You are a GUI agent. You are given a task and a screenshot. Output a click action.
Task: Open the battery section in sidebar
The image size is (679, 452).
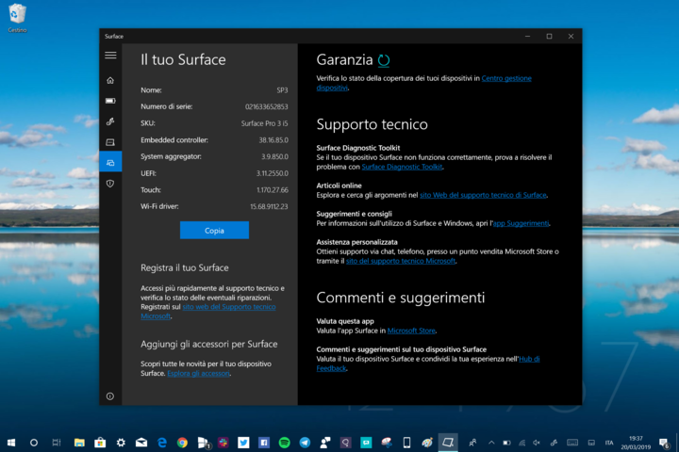pyautogui.click(x=110, y=101)
